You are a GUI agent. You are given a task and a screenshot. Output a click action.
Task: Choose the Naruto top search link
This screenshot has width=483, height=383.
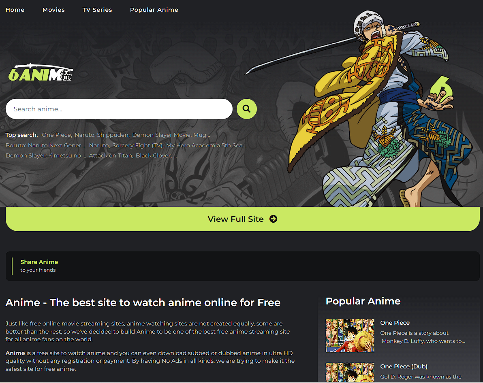tap(99, 145)
